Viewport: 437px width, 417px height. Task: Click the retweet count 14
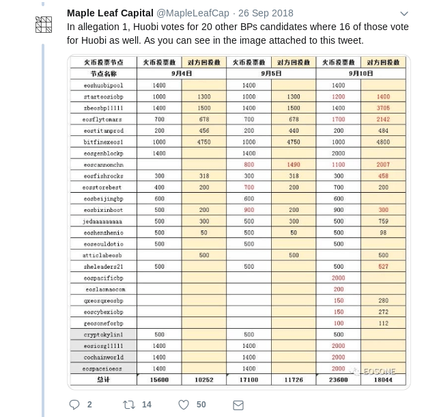[146, 405]
